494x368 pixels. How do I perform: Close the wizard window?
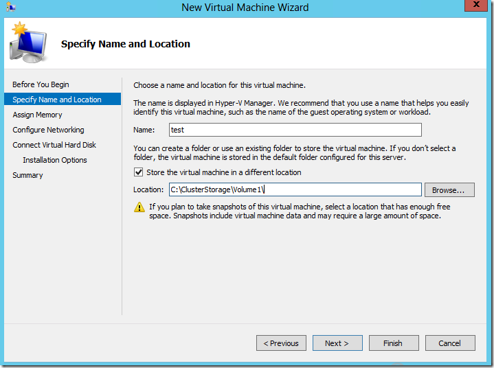coord(476,5)
